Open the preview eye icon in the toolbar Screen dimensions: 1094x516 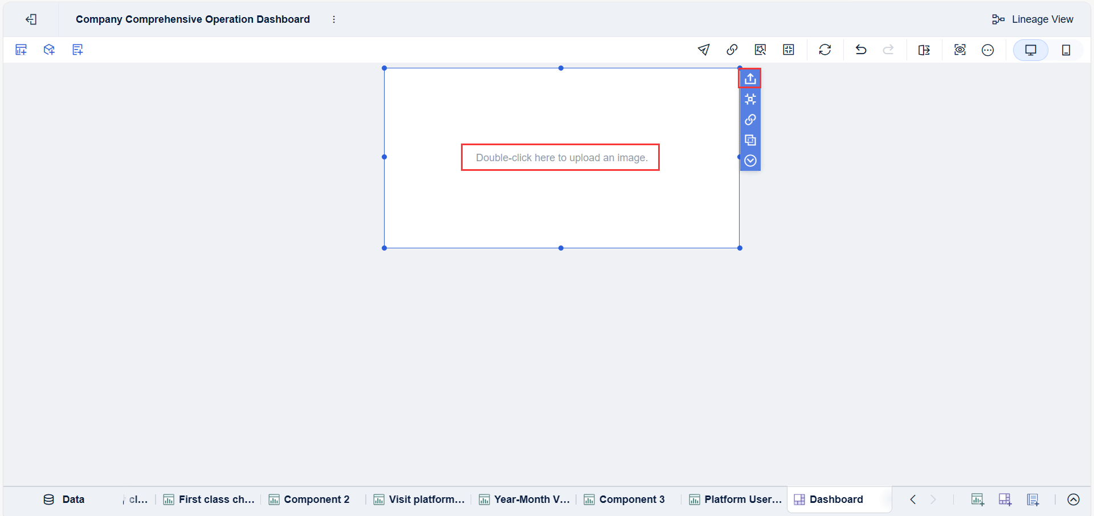coord(960,50)
